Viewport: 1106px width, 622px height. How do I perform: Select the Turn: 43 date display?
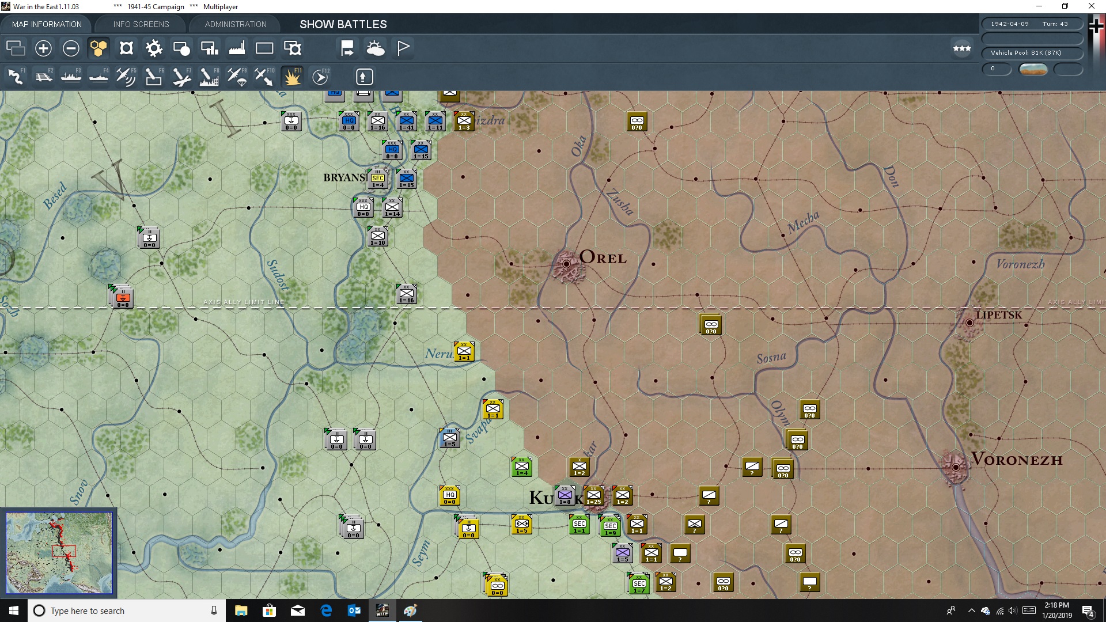point(1032,23)
